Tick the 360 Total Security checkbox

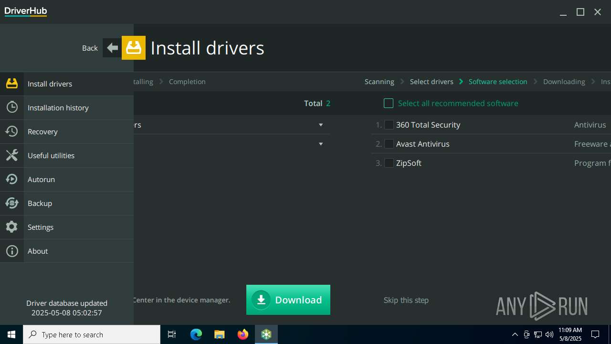click(x=389, y=125)
